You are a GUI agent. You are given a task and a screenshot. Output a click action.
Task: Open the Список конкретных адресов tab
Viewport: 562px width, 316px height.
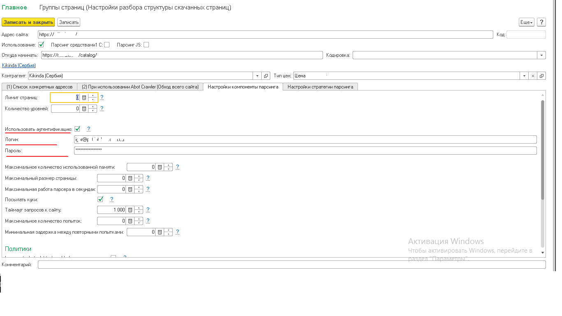(x=39, y=87)
